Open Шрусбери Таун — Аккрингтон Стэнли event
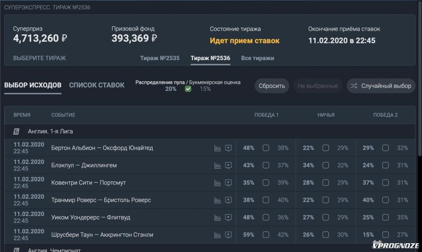This screenshot has height=252, width=422. click(x=102, y=235)
